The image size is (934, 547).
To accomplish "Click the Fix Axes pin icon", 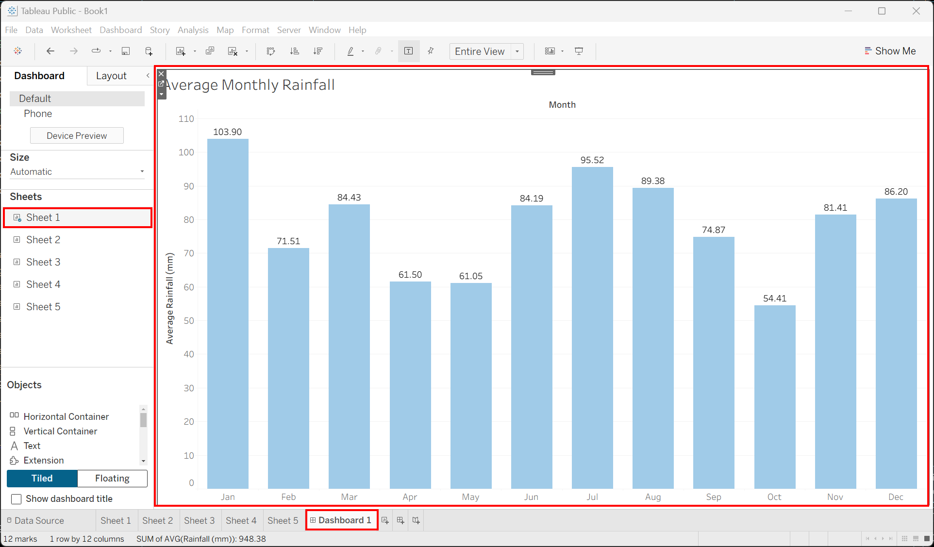I will pos(431,51).
